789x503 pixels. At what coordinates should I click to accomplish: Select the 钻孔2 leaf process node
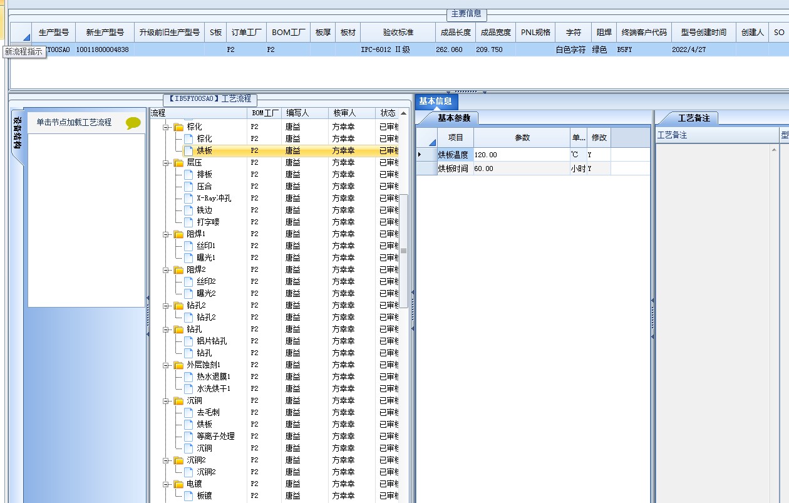click(206, 318)
